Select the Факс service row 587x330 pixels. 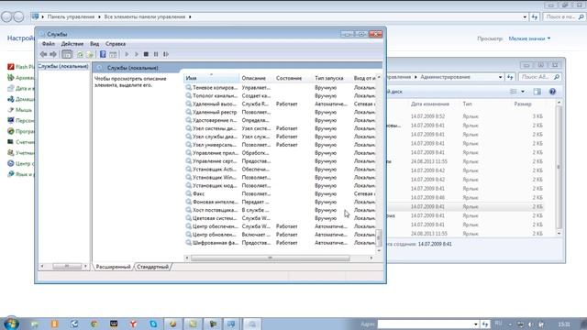tap(280, 193)
